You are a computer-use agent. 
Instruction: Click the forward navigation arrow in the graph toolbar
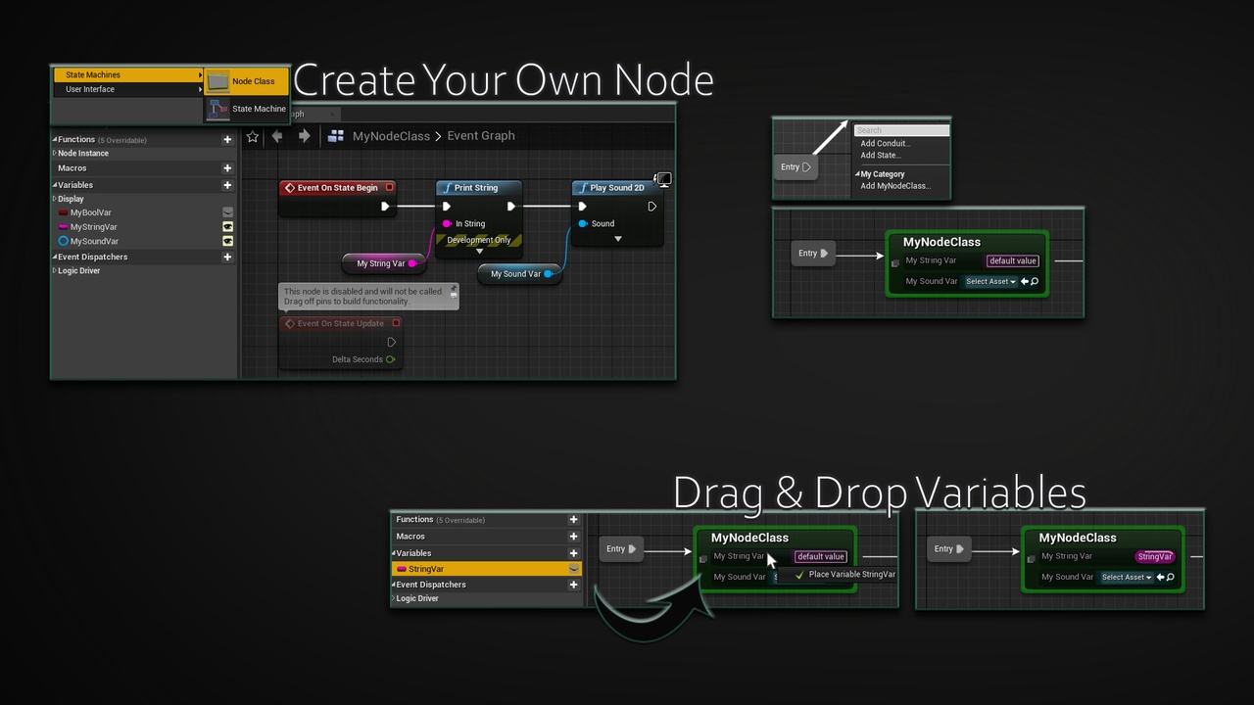pos(303,136)
